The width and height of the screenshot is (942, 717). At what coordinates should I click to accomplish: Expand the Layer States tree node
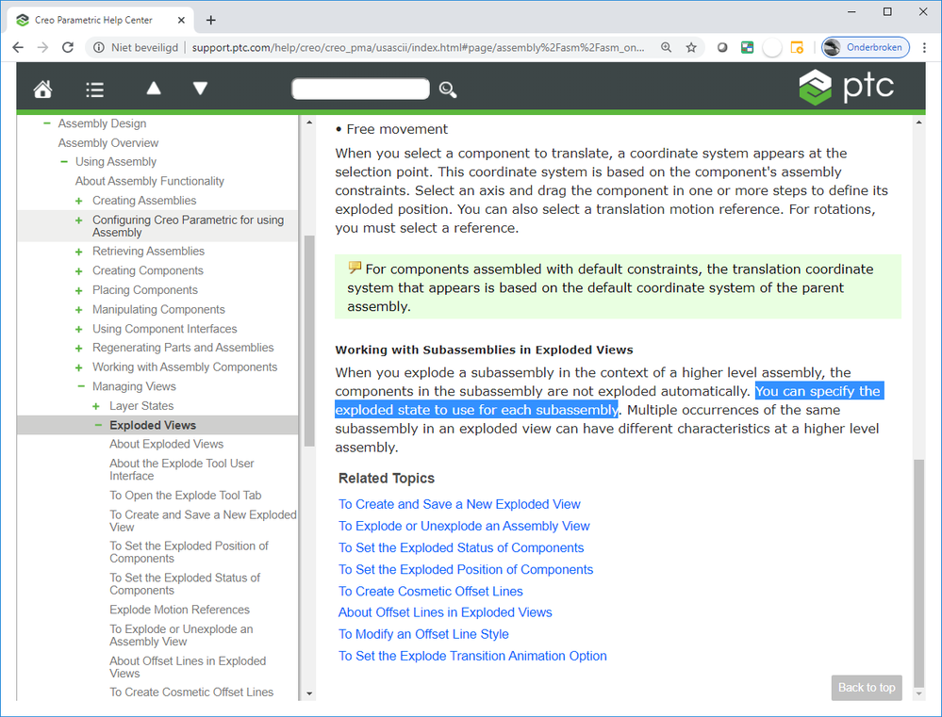(x=97, y=406)
